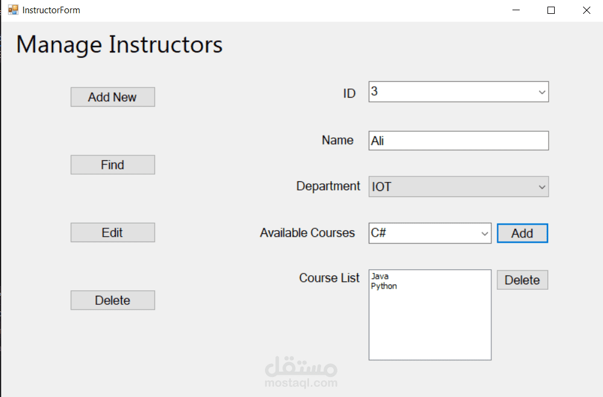Delete the instructor using left Delete button
The image size is (603, 397).
112,300
